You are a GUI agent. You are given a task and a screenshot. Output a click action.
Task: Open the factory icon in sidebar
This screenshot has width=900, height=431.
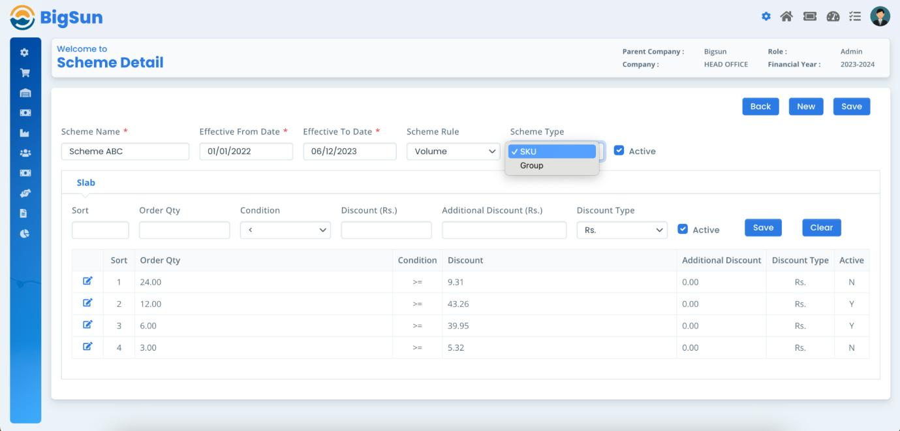25,134
